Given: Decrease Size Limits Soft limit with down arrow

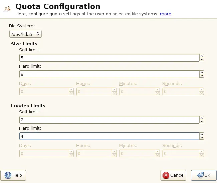Looking at the screenshot, I should 202,60.
